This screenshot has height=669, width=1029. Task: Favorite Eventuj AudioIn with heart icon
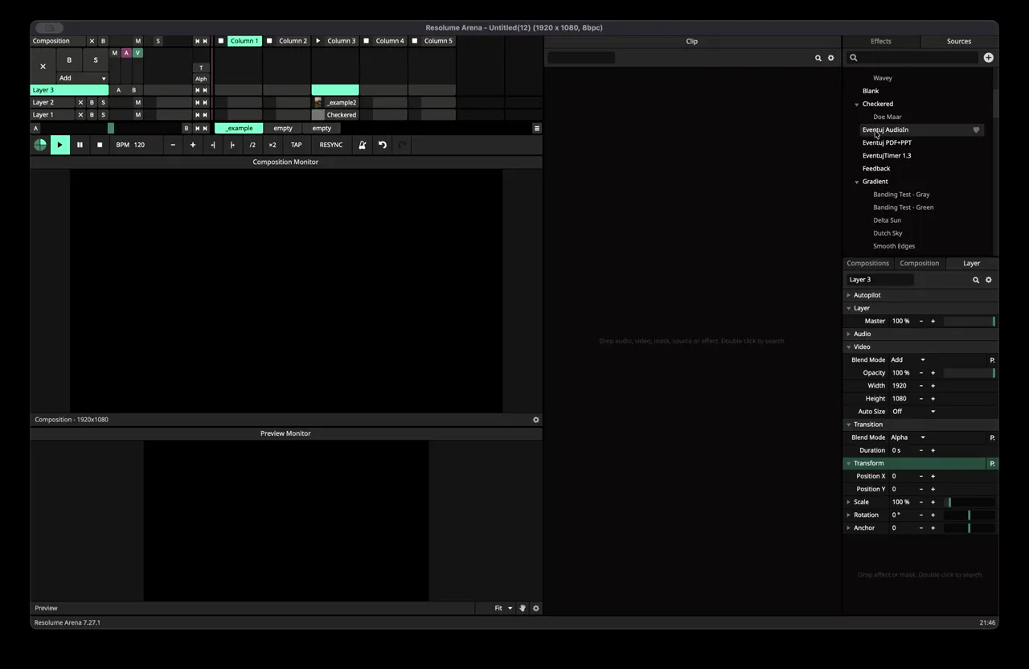coord(976,129)
